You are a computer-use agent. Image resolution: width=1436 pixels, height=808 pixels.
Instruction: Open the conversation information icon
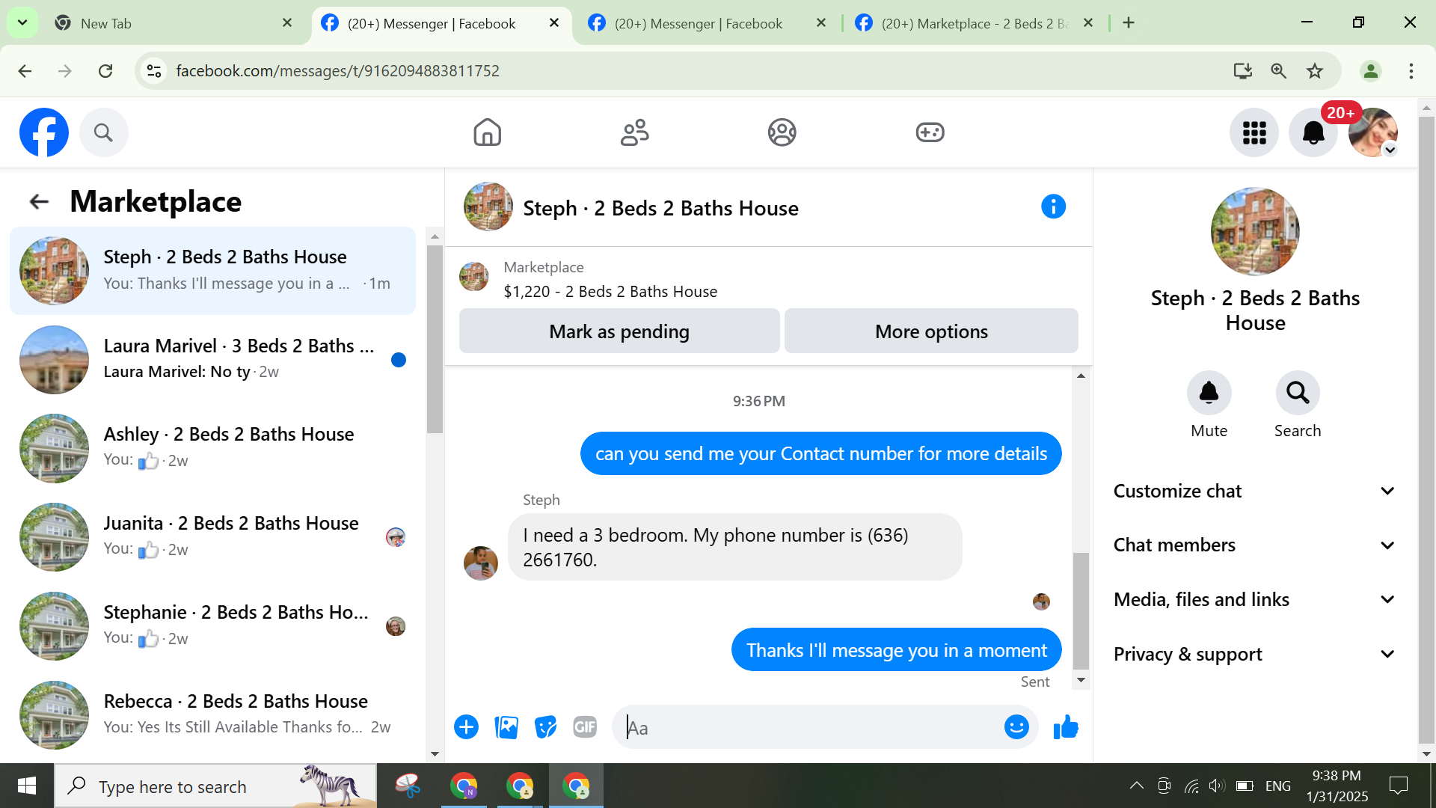(x=1053, y=206)
